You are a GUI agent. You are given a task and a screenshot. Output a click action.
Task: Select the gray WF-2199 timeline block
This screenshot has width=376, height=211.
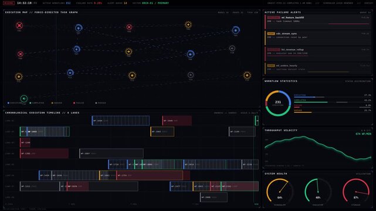(x=242, y=132)
